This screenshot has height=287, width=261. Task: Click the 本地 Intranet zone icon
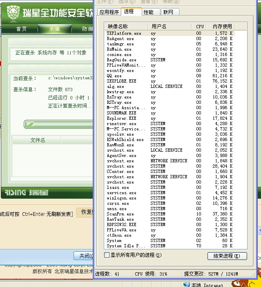[x=187, y=284]
